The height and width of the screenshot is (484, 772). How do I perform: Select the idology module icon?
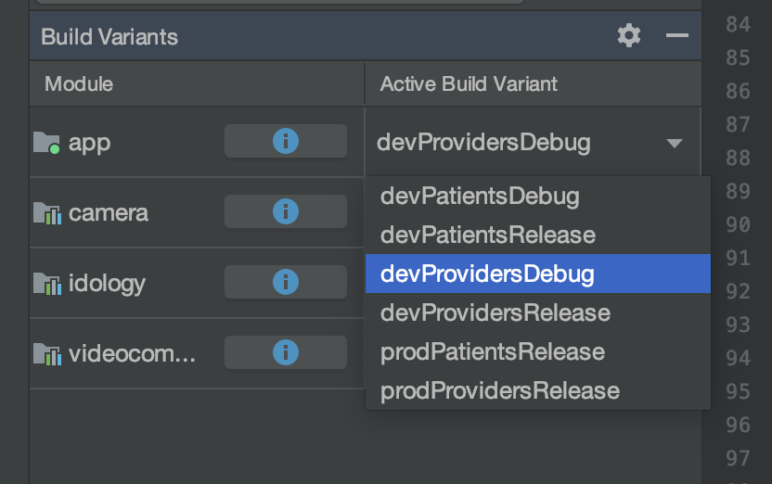click(46, 283)
